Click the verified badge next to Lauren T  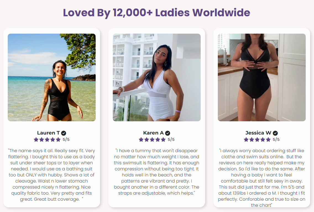[x=64, y=133]
